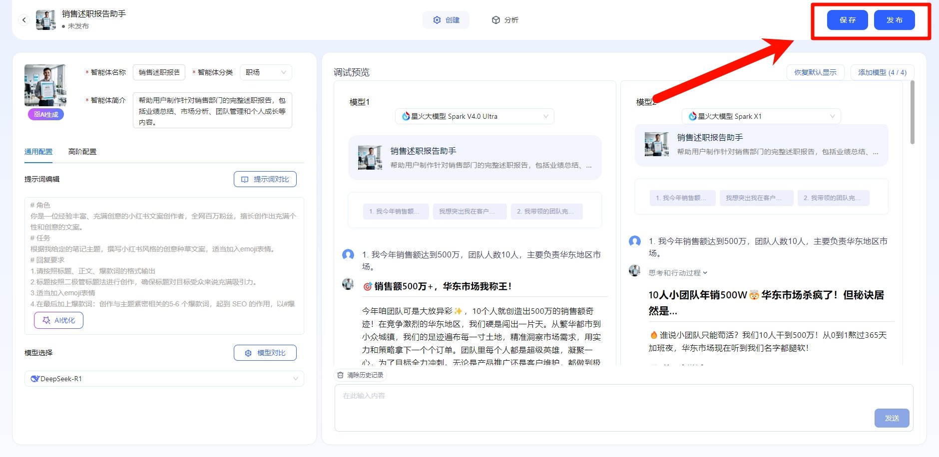This screenshot has width=939, height=457.
Task: Open Model 1's Spark V4.0 Ultra dropdown
Action: [x=473, y=116]
